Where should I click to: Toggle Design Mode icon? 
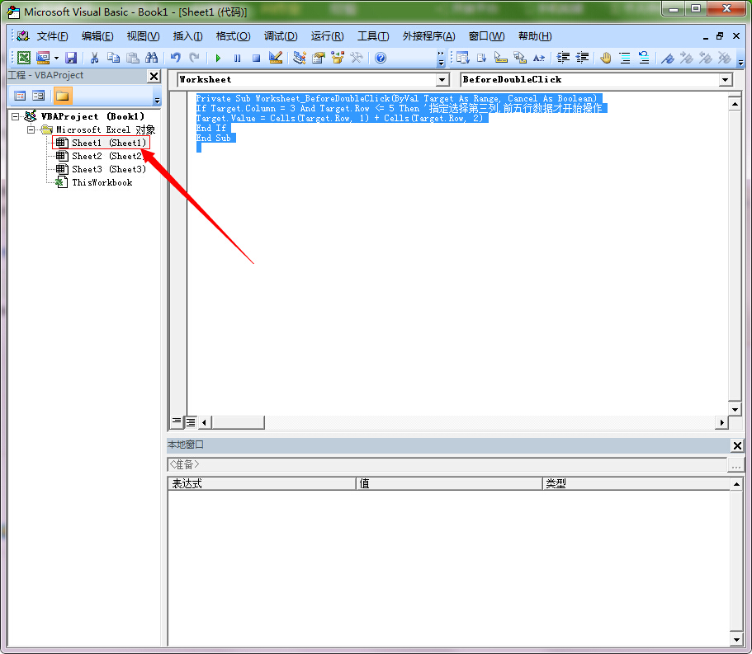coord(275,58)
